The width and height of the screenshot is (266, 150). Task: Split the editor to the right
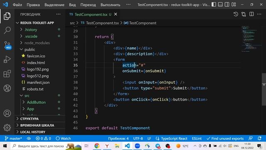coord(251,14)
